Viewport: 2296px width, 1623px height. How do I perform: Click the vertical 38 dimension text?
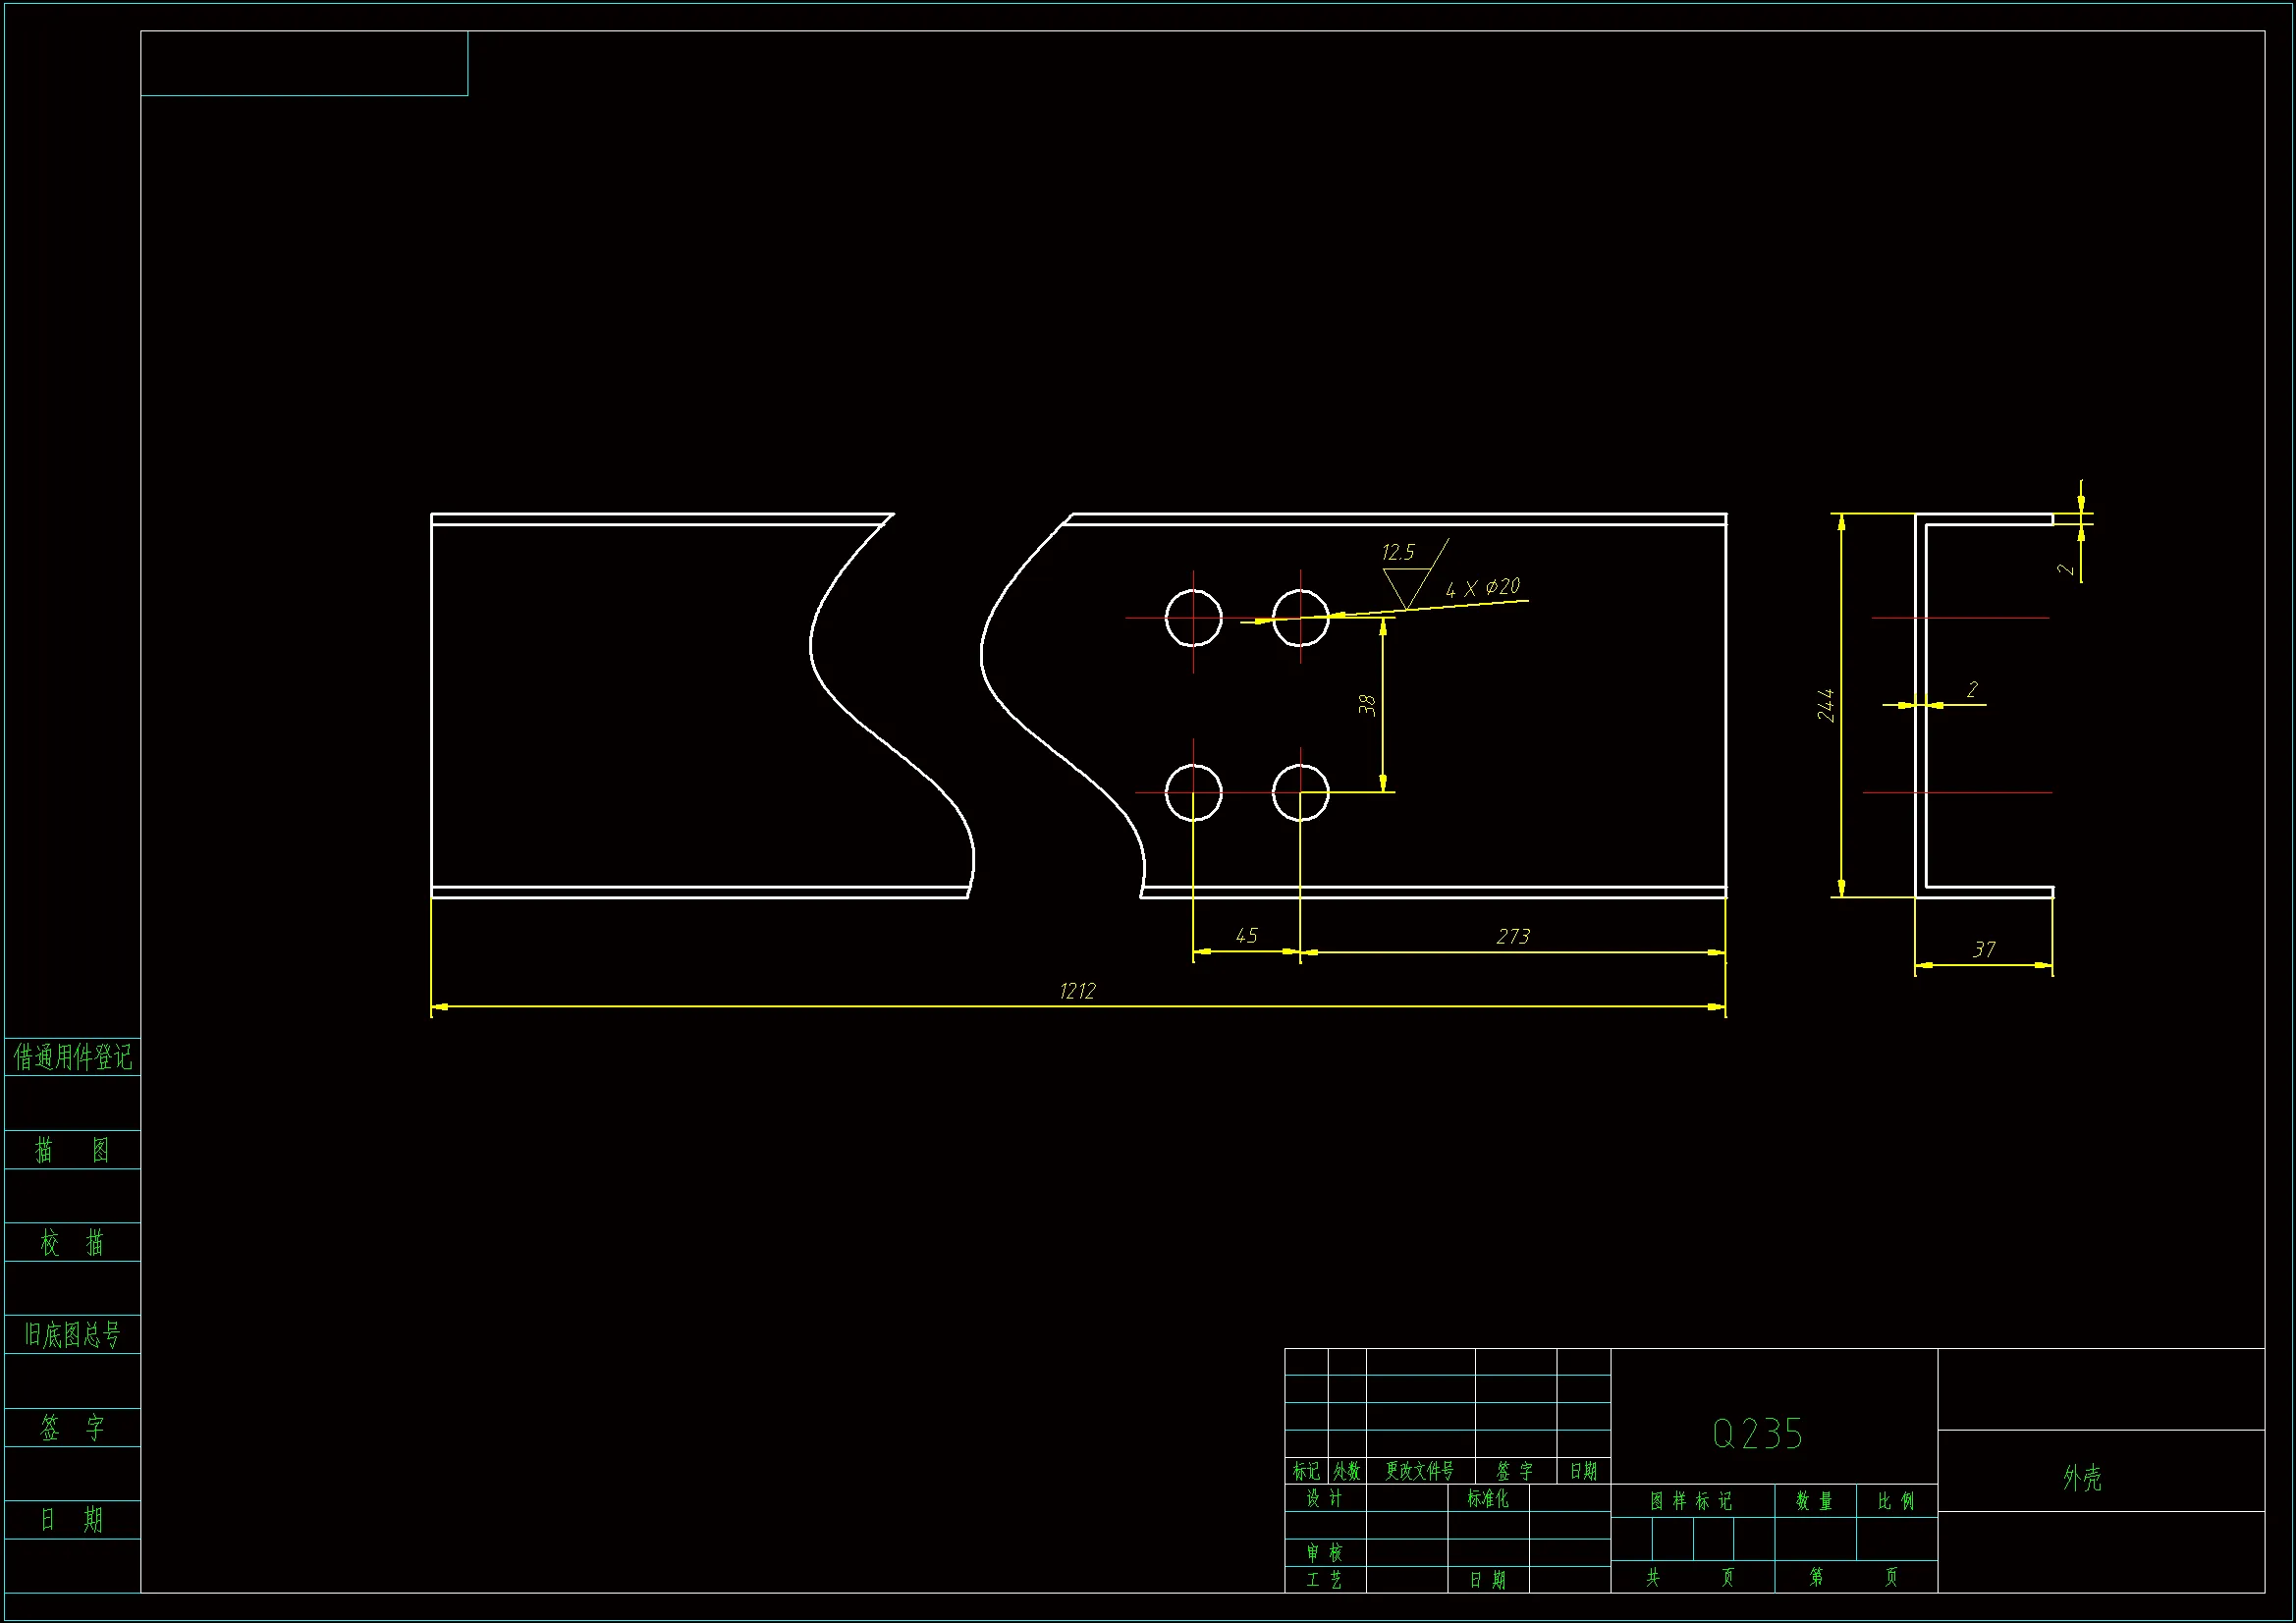1368,705
